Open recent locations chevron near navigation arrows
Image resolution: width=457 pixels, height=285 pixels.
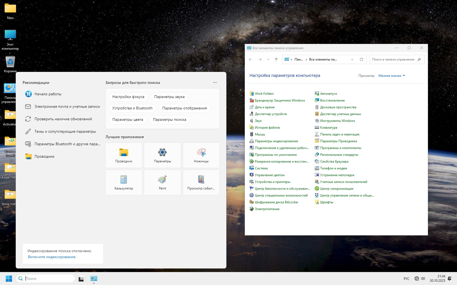point(268,59)
